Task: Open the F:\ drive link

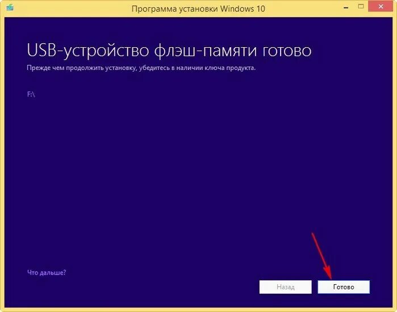Action: [x=31, y=94]
